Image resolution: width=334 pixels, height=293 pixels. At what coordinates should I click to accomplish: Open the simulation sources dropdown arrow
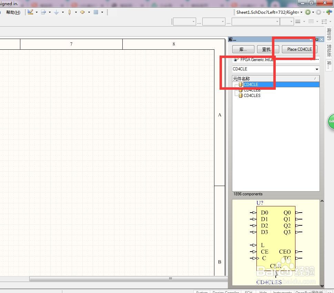(x=89, y=12)
